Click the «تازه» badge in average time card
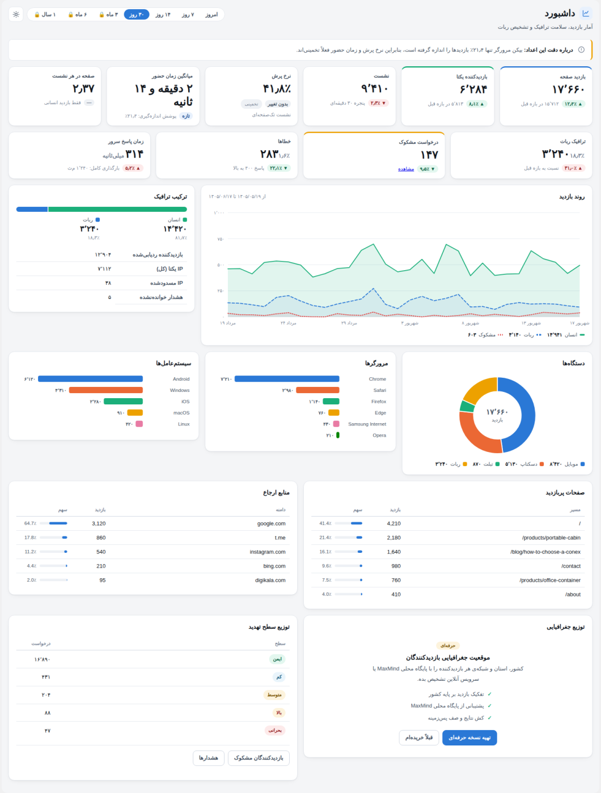This screenshot has width=601, height=793. pyautogui.click(x=186, y=116)
